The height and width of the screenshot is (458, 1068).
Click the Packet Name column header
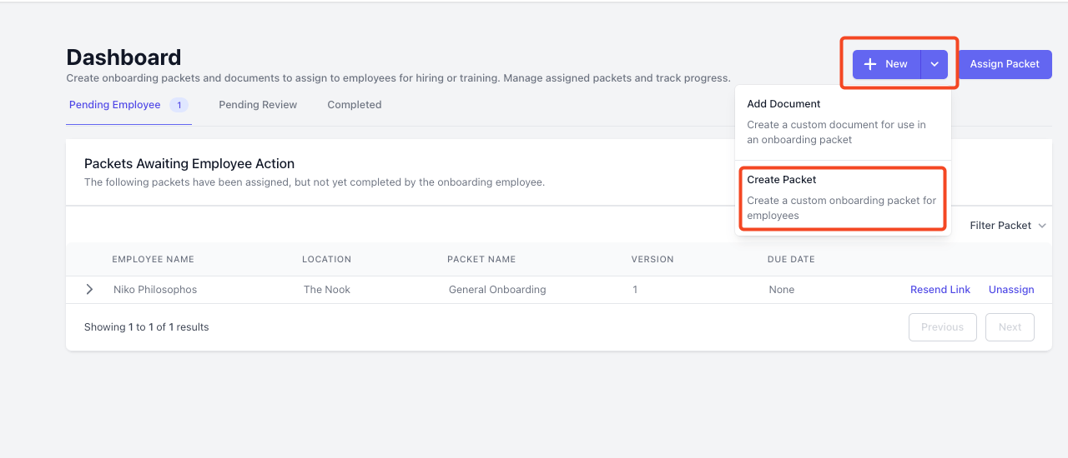click(481, 260)
